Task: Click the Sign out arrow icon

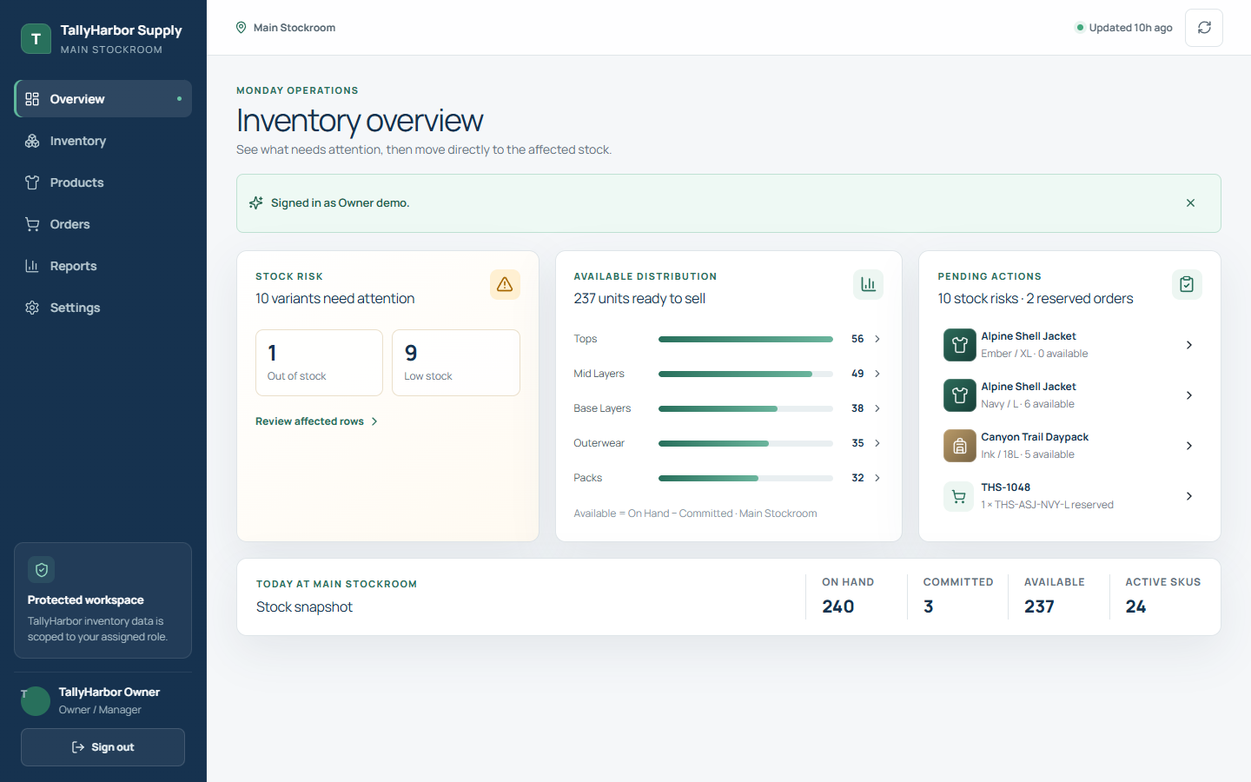Action: [78, 747]
